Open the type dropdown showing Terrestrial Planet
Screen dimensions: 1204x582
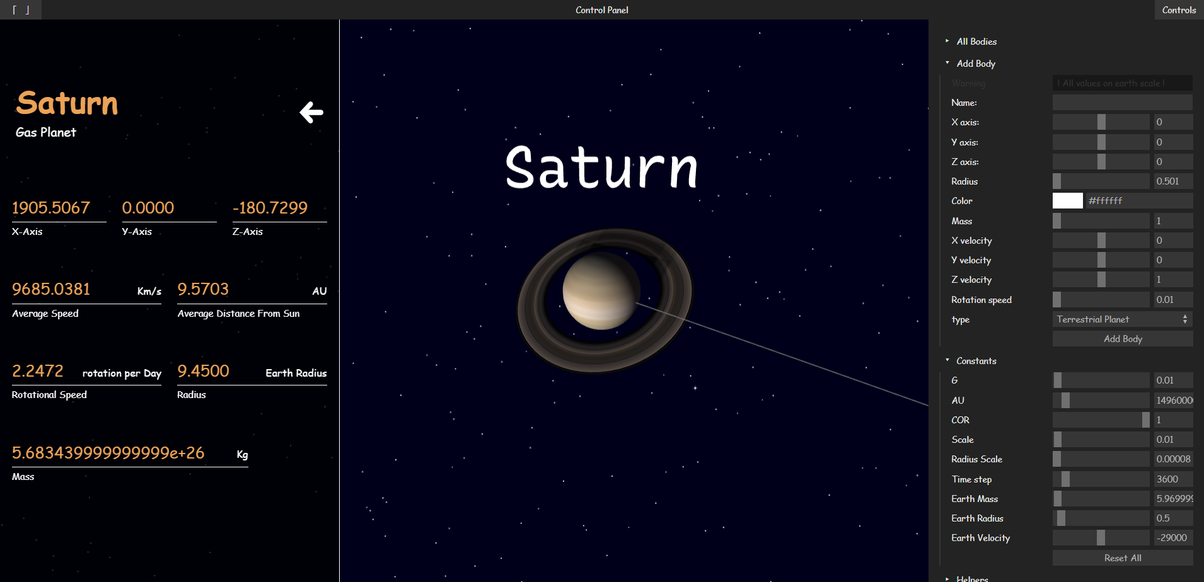(1123, 319)
